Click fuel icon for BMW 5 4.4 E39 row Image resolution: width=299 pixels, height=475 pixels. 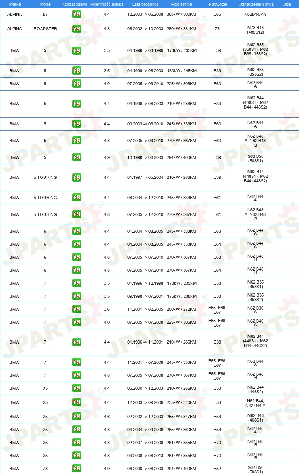(x=76, y=104)
